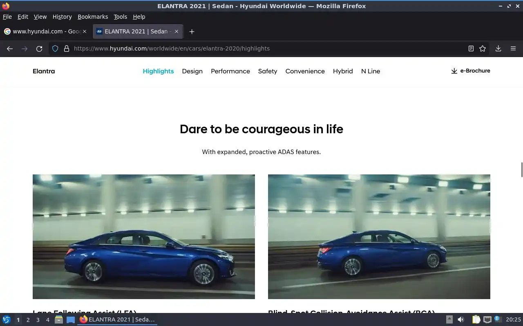
Task: Go back to the previous page
Action: tap(10, 48)
